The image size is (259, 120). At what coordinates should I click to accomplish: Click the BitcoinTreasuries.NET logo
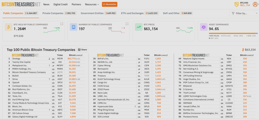[21, 5]
